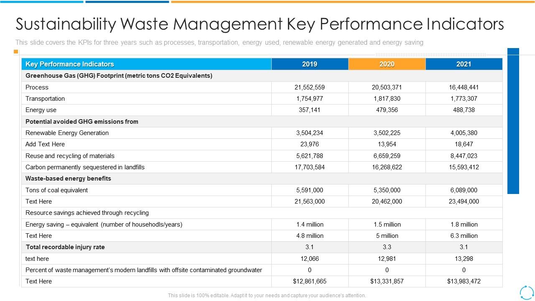
Task: Click the editable footer note at the bottom
Action: click(267, 295)
